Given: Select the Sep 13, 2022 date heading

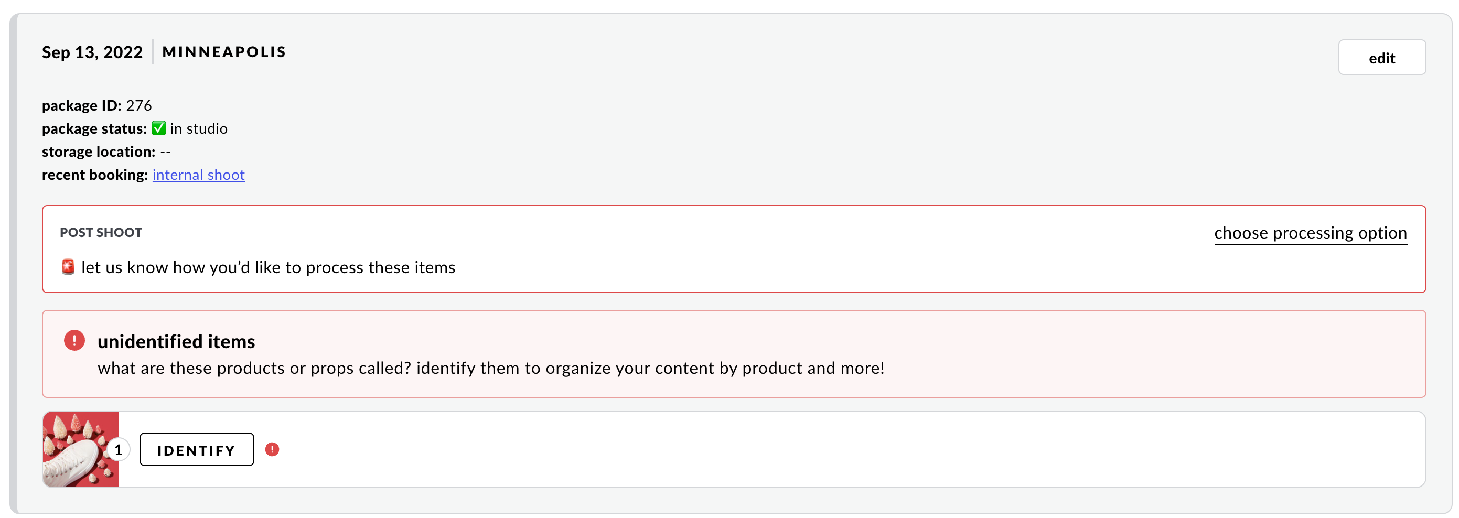Looking at the screenshot, I should pyautogui.click(x=92, y=52).
